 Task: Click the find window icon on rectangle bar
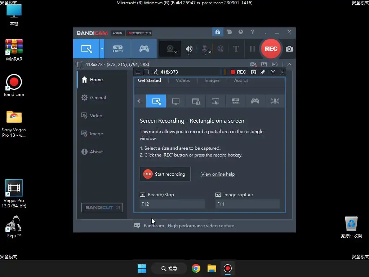pos(155,72)
